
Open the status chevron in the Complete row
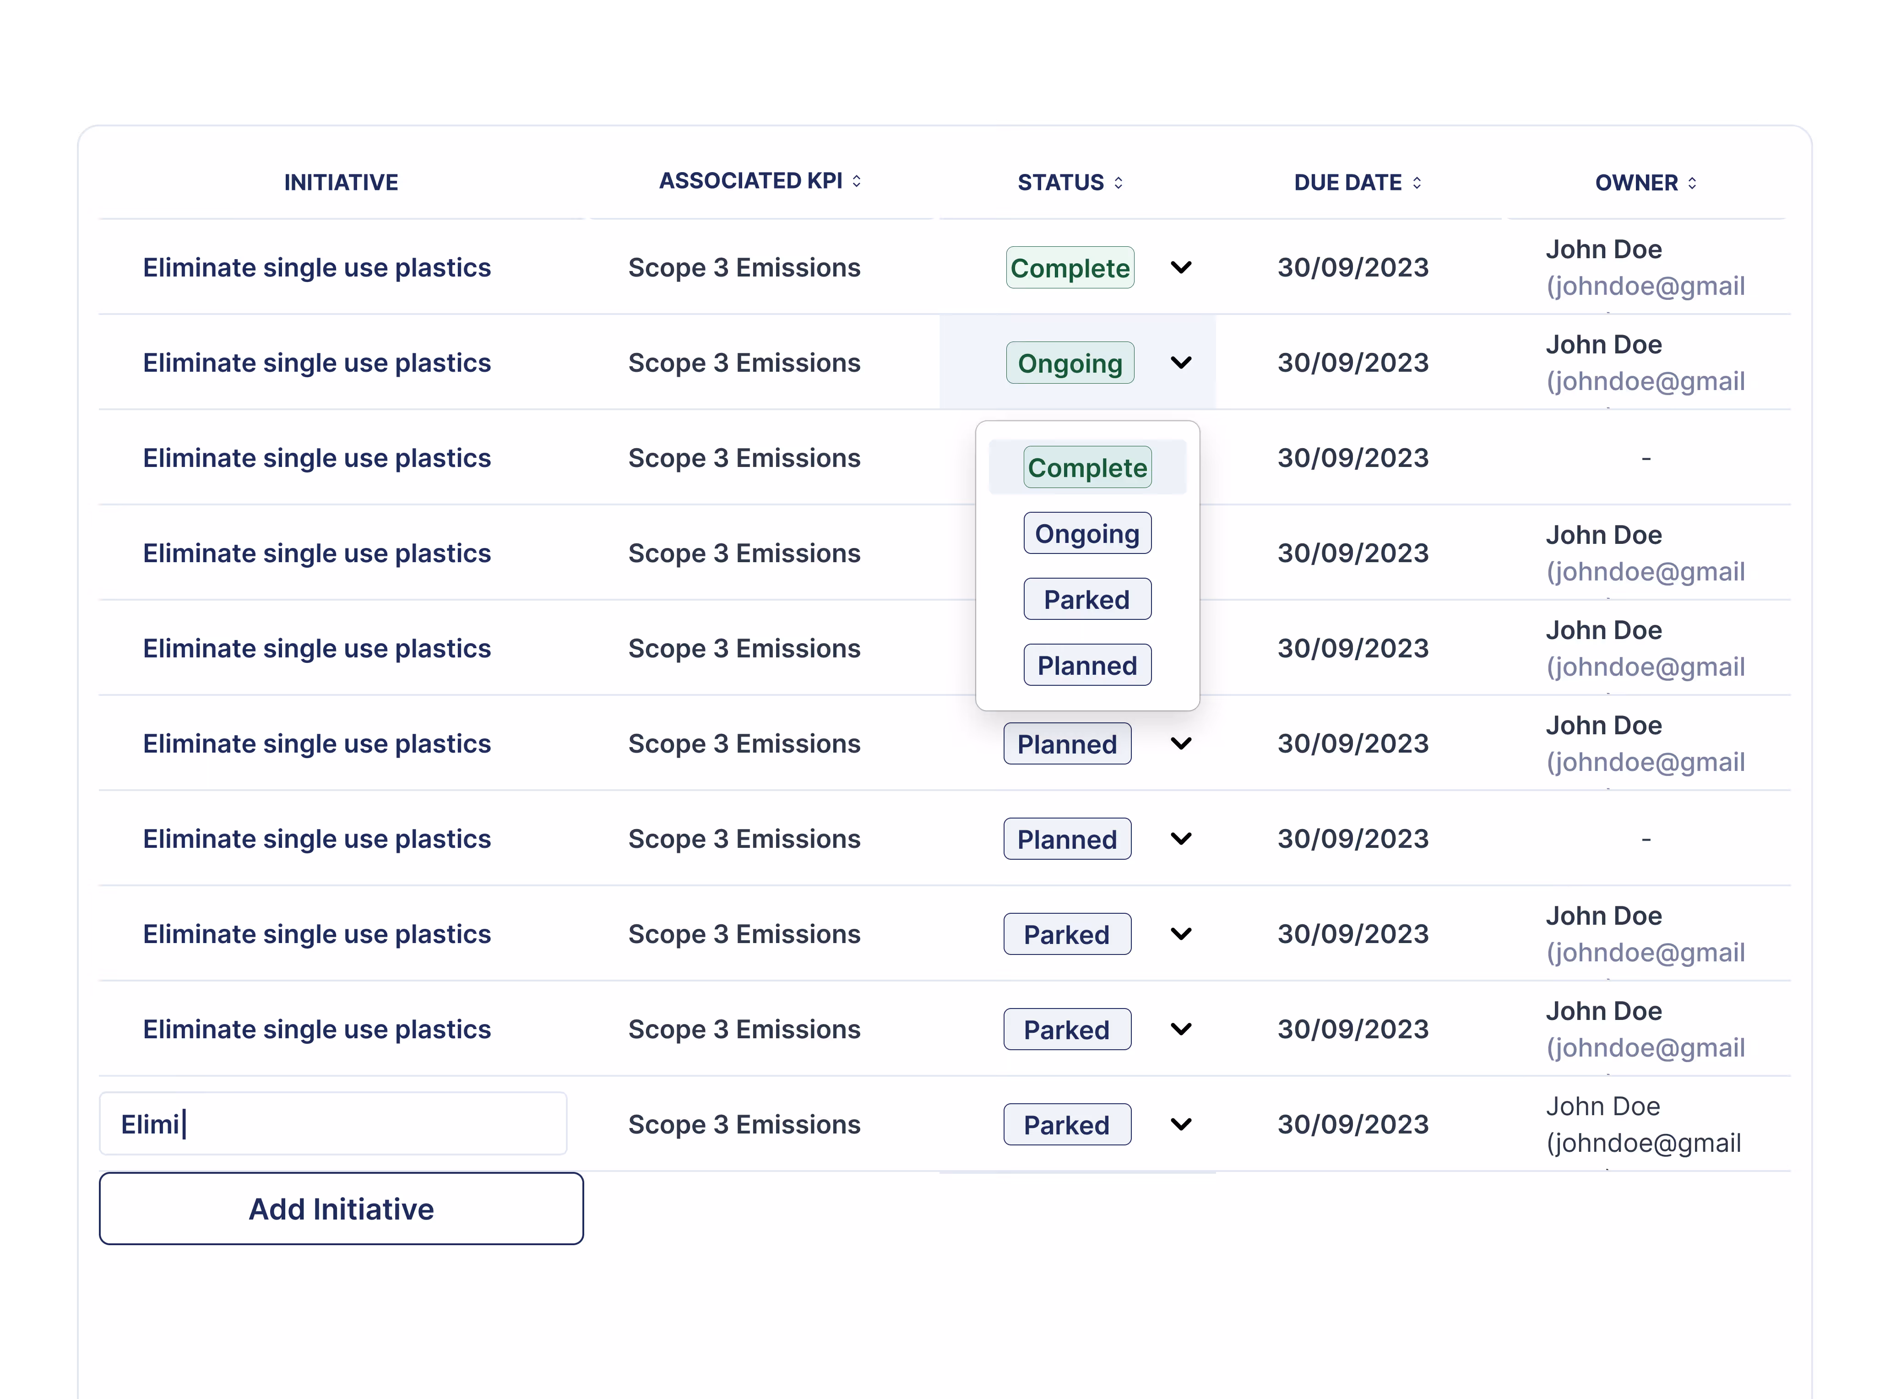(1181, 268)
